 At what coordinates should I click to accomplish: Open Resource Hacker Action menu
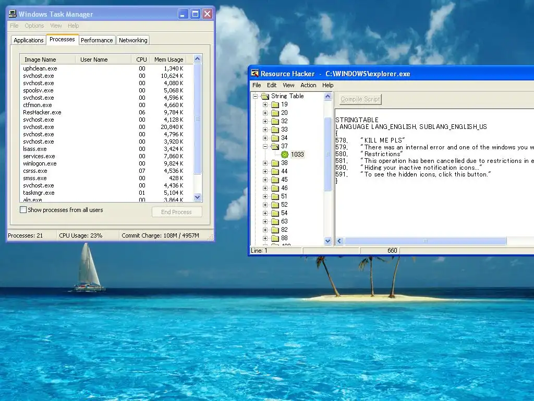coord(308,85)
